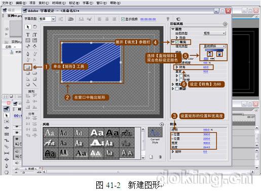
Task: Open the 编辑(E) menu
Action: (x=21, y=3)
